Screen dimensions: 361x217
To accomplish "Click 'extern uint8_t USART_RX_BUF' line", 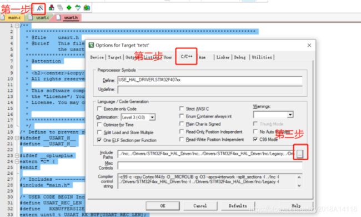I will (x=83, y=214).
